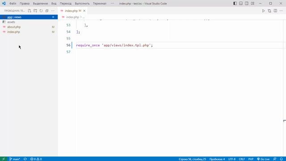
Task: Toggle bottom panel layout icon
Action: click(241, 4)
